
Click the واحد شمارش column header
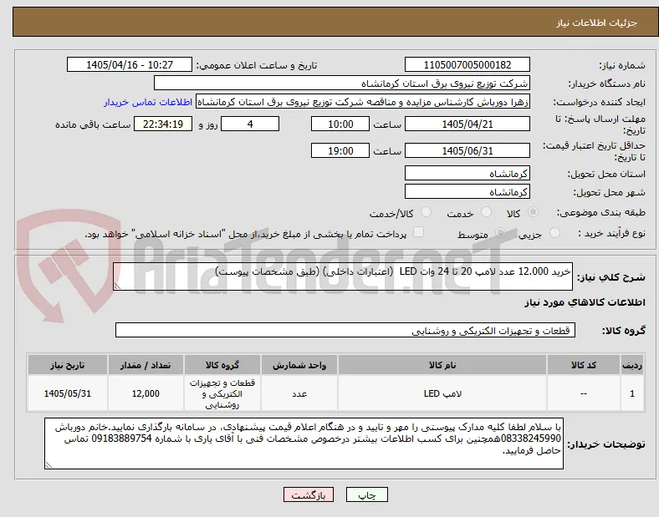pos(299,365)
